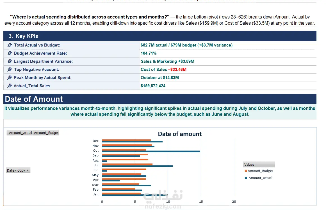Click the Cost of Sales –$33.46M value
326x210 pixels.
(x=163, y=70)
